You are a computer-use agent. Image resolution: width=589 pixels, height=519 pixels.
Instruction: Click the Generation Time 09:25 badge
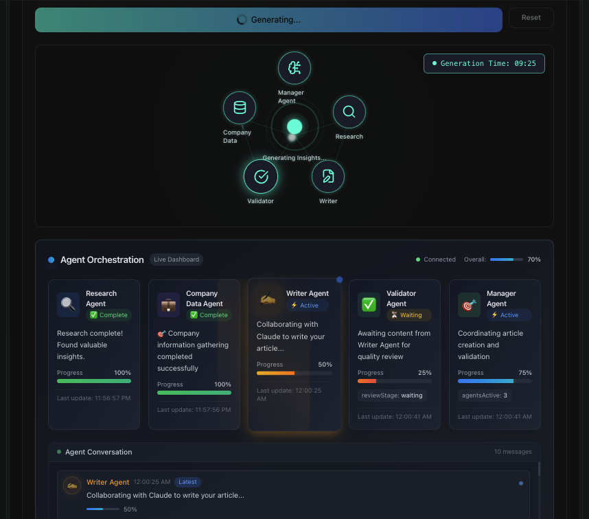(x=484, y=63)
